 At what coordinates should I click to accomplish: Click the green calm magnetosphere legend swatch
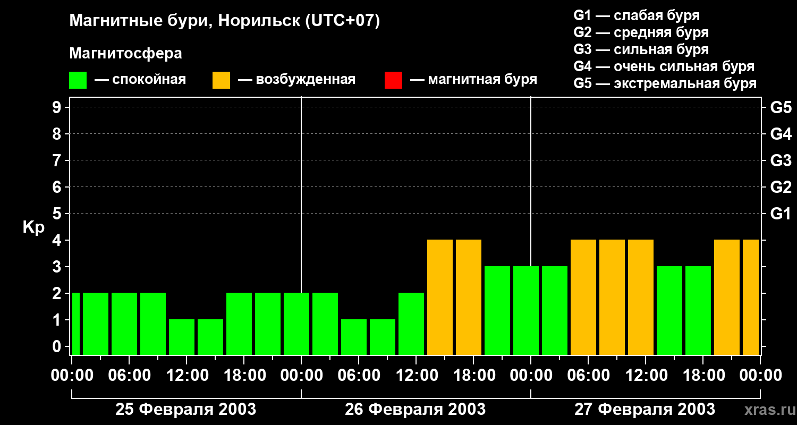click(78, 80)
